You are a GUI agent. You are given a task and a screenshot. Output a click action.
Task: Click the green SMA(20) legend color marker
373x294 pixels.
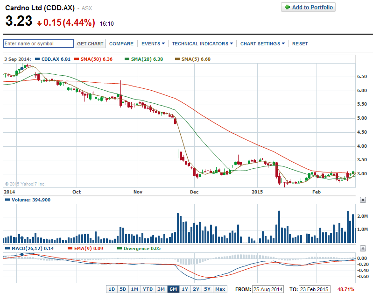tap(127, 59)
